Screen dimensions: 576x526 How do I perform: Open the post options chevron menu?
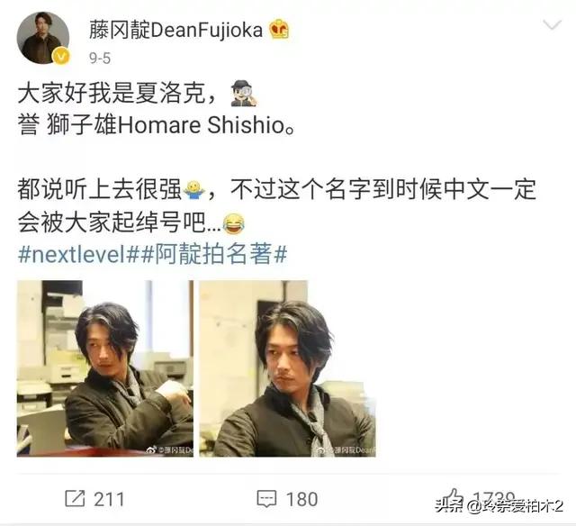tap(552, 25)
